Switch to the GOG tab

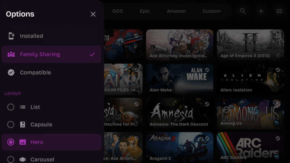[118, 11]
